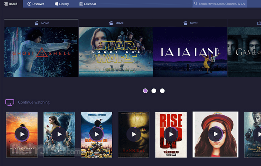Click the magnifier search icon
Screen dimensions: 261x166
tap(195, 4)
